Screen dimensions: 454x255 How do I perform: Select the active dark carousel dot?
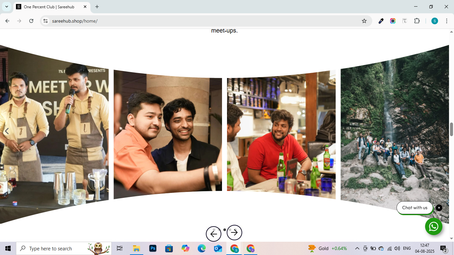225,230
